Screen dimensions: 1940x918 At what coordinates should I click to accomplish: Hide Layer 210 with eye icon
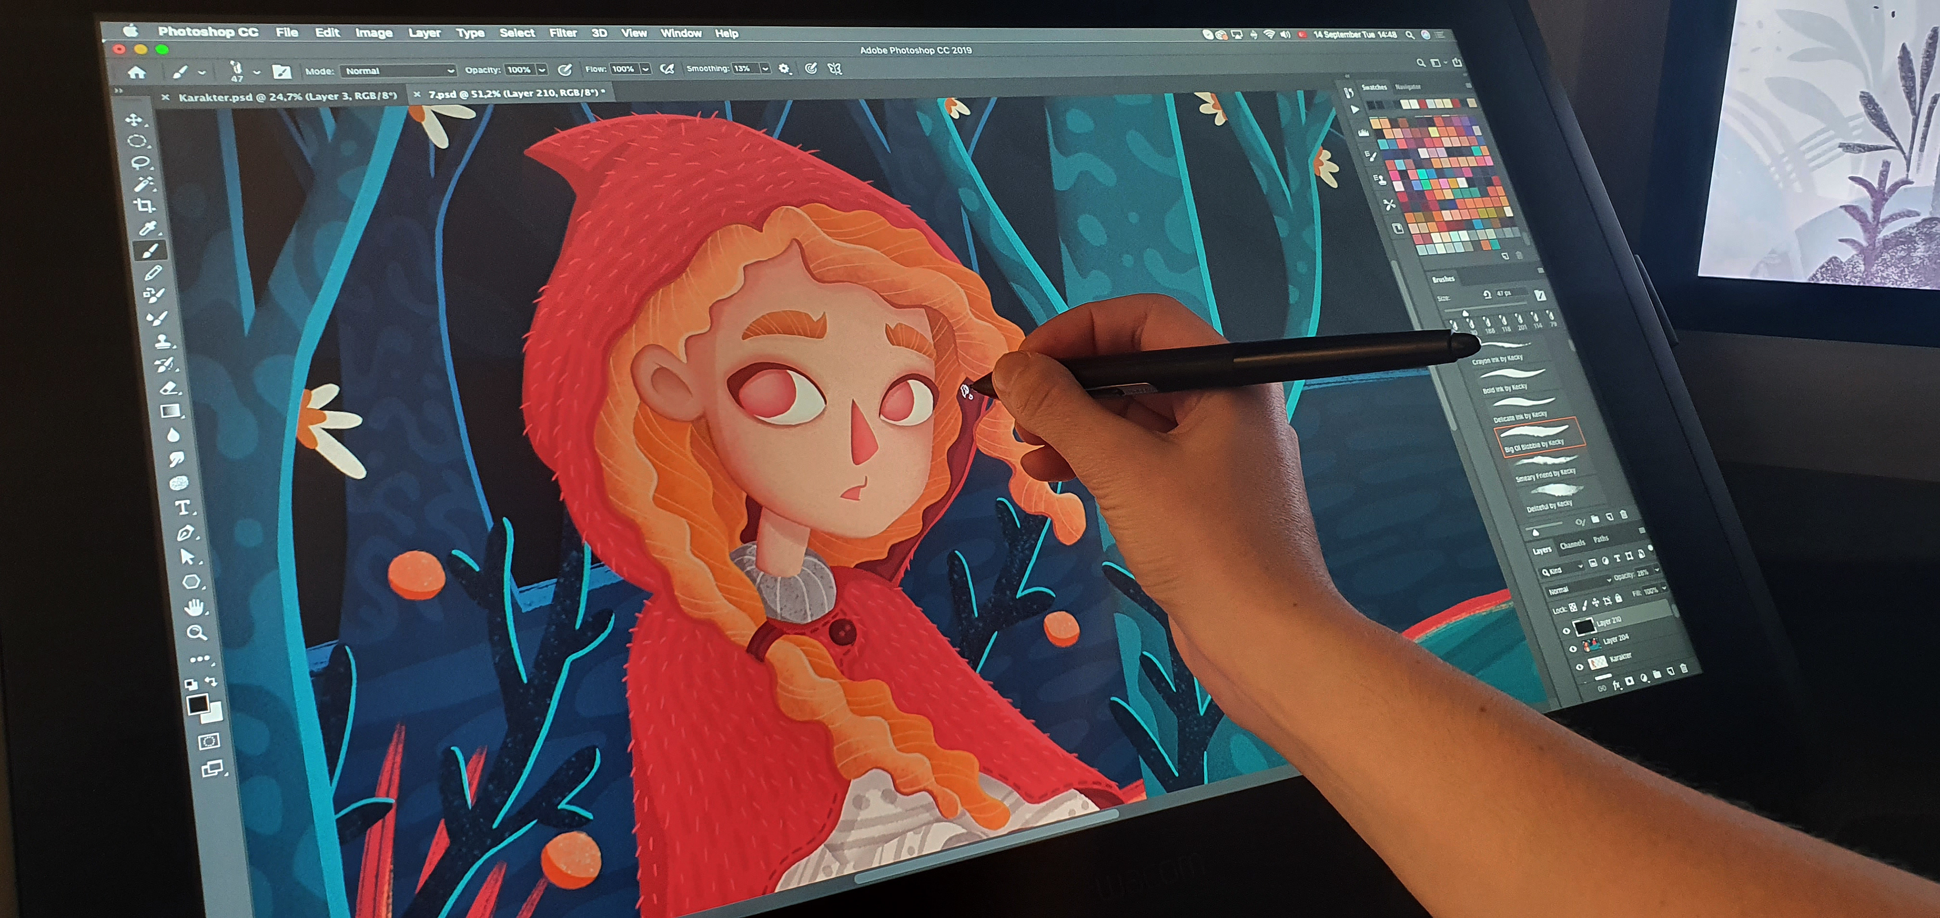point(1567,631)
